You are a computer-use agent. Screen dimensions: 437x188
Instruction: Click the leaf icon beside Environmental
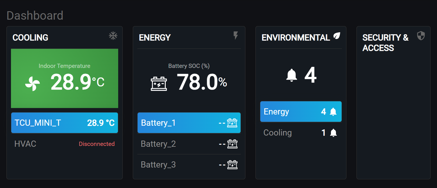pyautogui.click(x=337, y=36)
